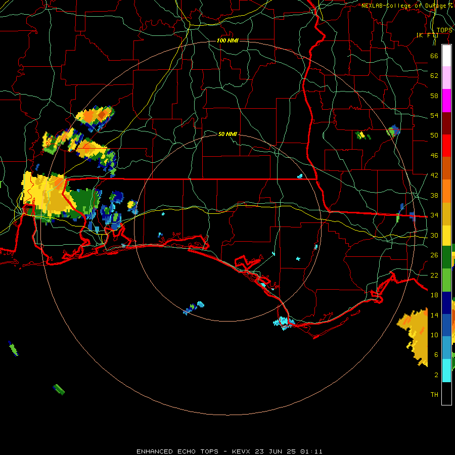Click the "62" legend value
Screen dimensions: 455x455
pos(434,76)
